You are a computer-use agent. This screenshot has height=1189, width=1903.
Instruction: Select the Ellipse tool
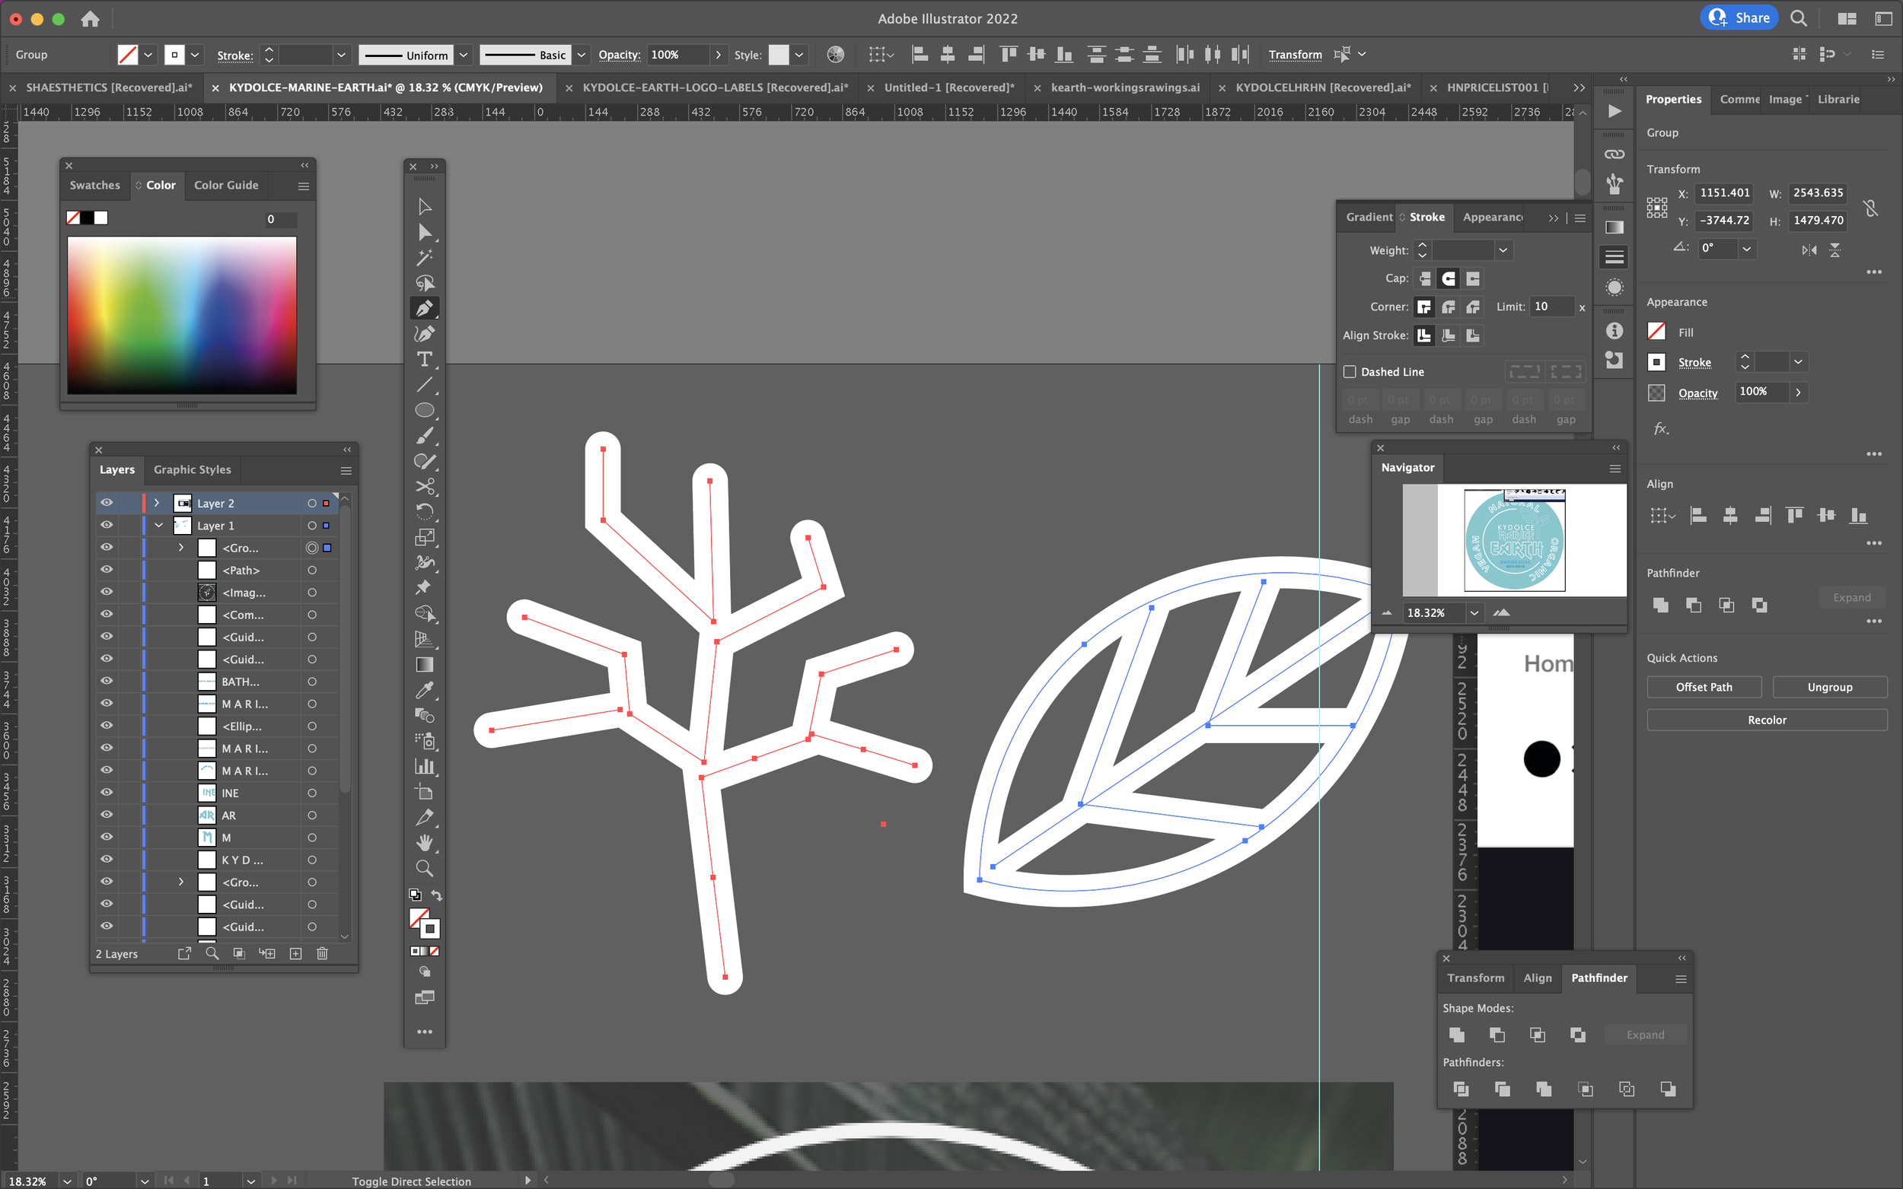click(424, 411)
